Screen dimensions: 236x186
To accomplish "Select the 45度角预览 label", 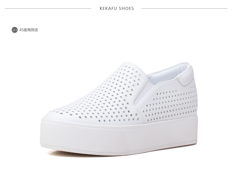I will 29,30.
